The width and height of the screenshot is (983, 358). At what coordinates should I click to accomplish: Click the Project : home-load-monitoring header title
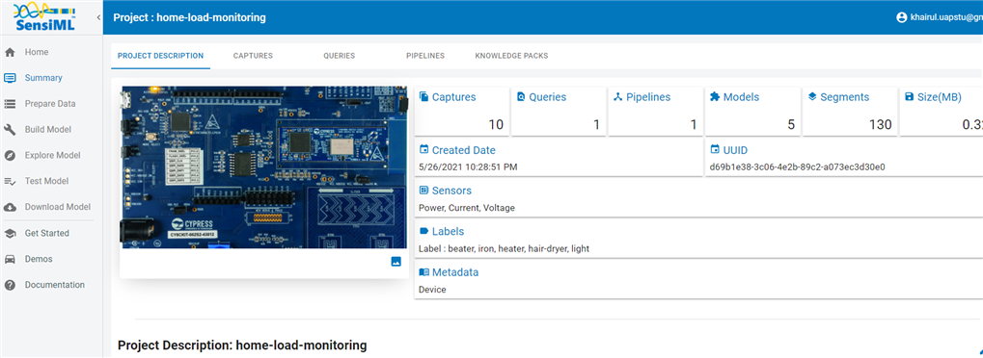[x=189, y=17]
